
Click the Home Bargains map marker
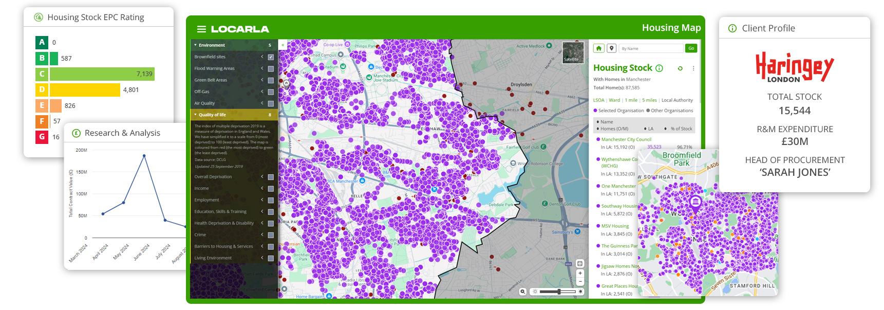[329, 296]
